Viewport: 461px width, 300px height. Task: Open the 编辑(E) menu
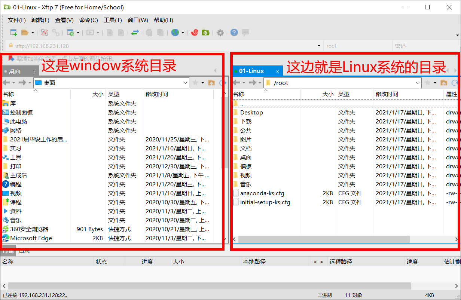[40, 20]
